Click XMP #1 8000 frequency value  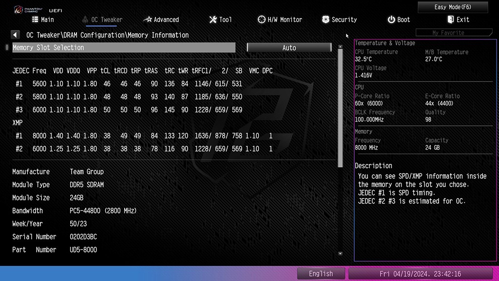click(39, 136)
